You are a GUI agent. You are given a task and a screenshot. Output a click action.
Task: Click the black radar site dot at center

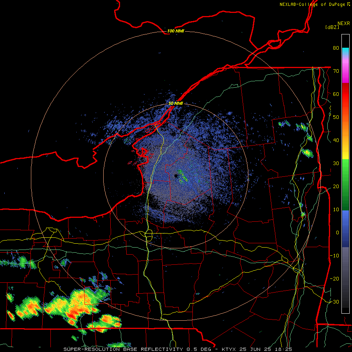tap(176, 176)
